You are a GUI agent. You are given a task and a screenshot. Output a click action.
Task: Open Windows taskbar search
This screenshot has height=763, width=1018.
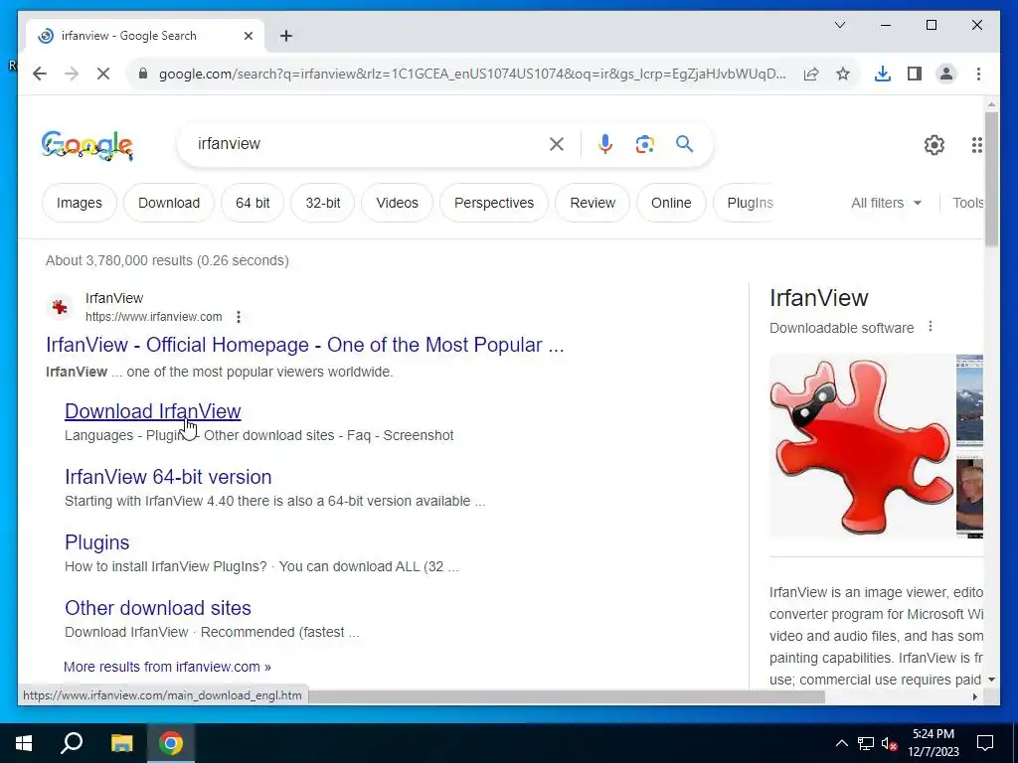[x=72, y=743]
